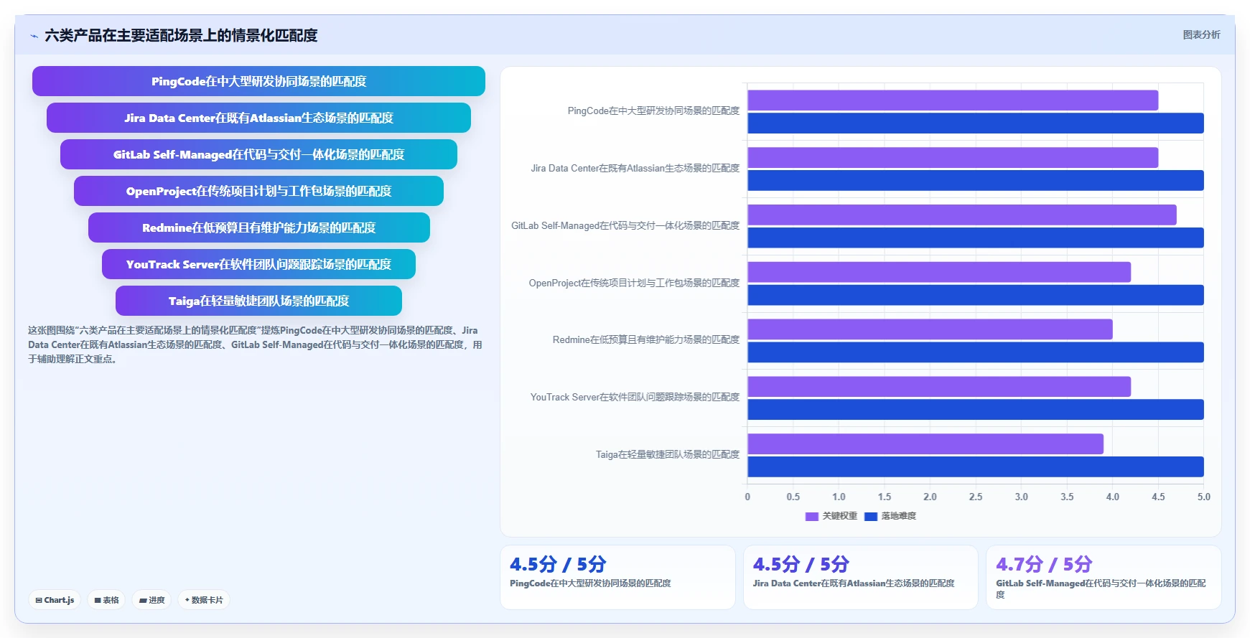Click the 表格 tag chip

[106, 600]
